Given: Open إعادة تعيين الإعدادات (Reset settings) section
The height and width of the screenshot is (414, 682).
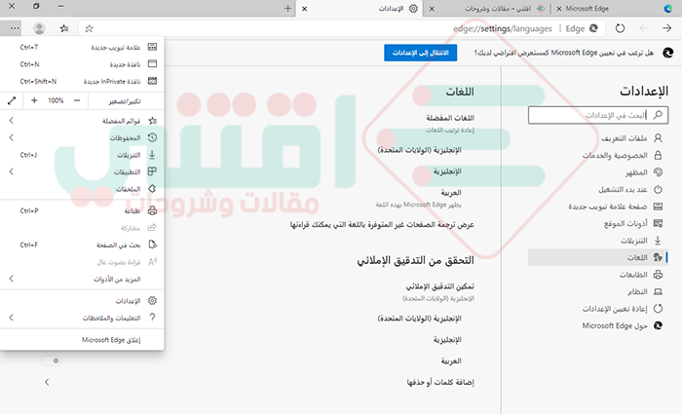Looking at the screenshot, I should [598, 309].
